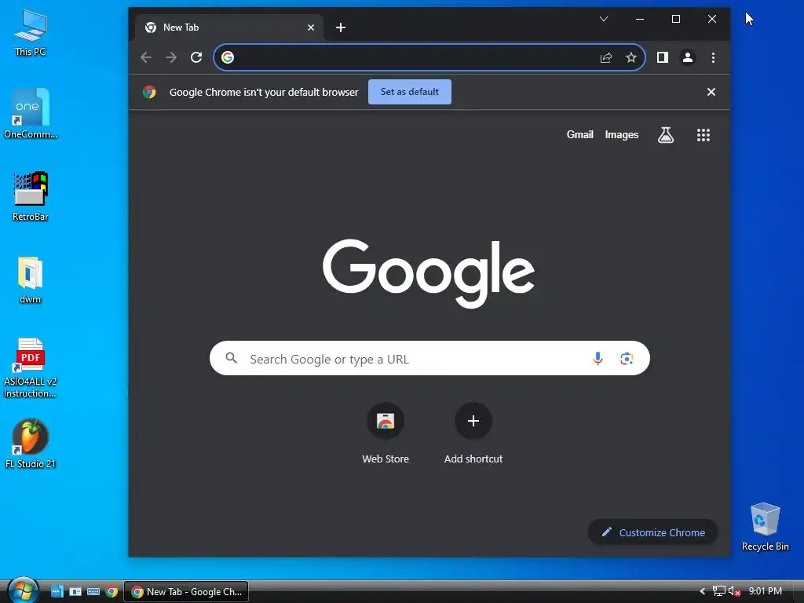
Task: Open Search Labs flask icon
Action: 666,135
